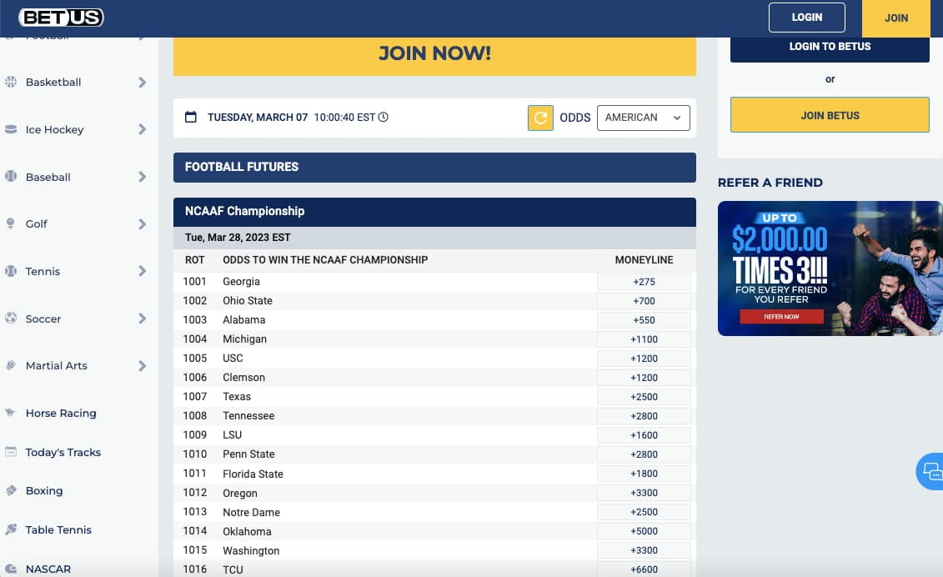Viewport: 943px width, 577px height.
Task: Click the Horse Racing icon
Action: coord(11,413)
